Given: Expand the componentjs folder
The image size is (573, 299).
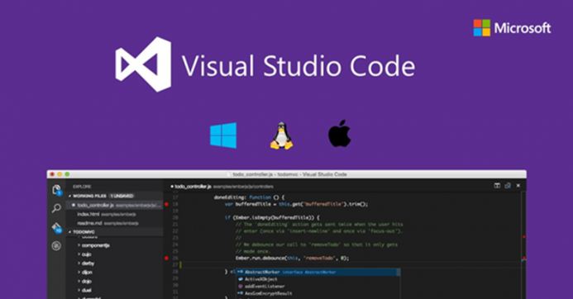Looking at the screenshot, I should (93, 245).
